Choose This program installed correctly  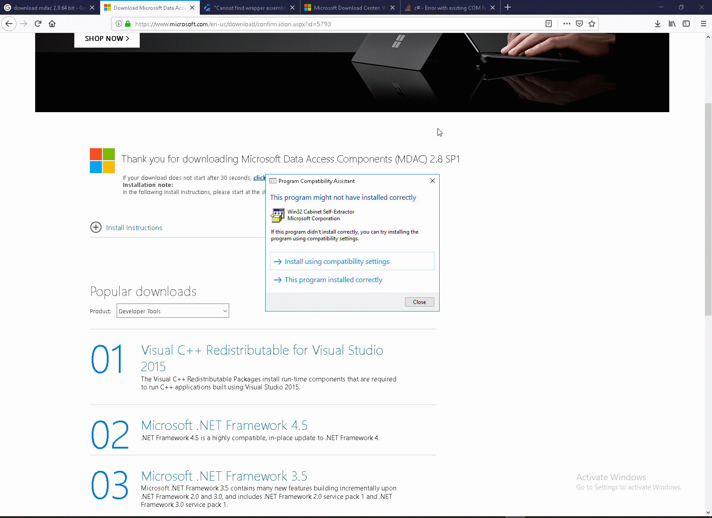[x=352, y=279]
